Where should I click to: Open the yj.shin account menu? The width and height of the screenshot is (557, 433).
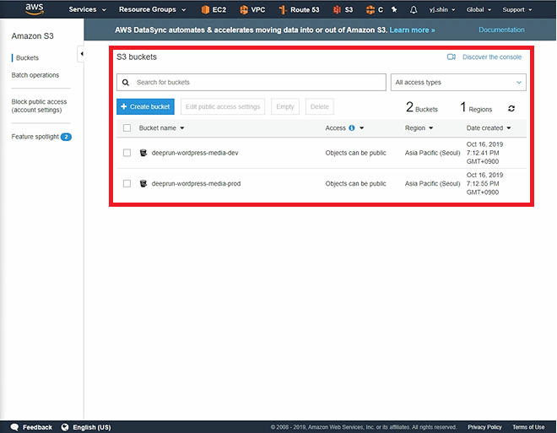(442, 9)
